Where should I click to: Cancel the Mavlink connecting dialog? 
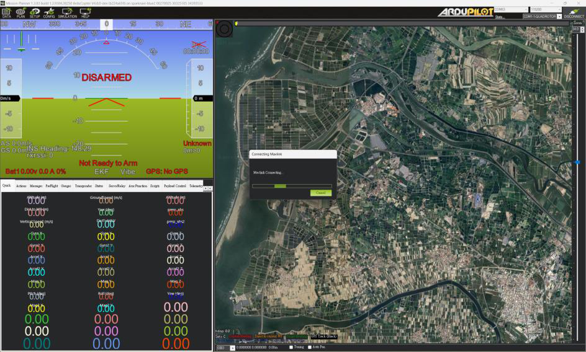(321, 193)
